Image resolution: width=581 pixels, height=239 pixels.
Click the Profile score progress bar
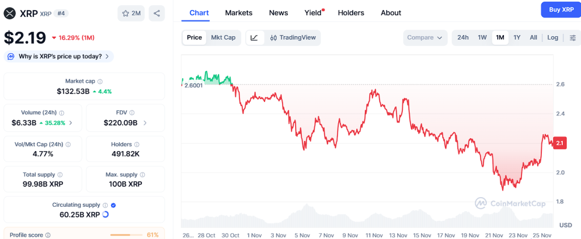[127, 234]
